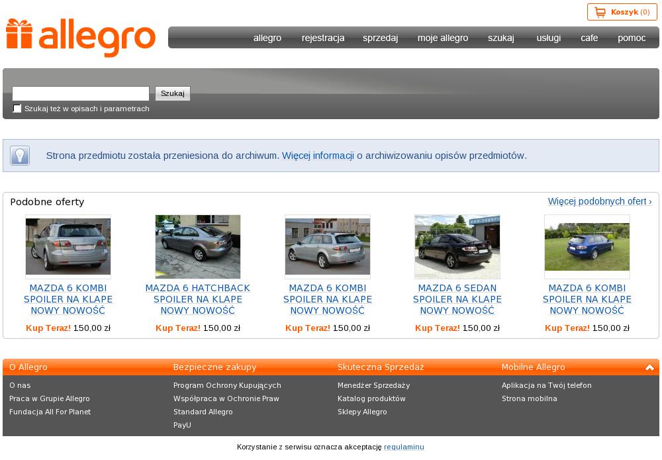Open the szukaj menu item
The height and width of the screenshot is (460, 662).
click(x=500, y=38)
